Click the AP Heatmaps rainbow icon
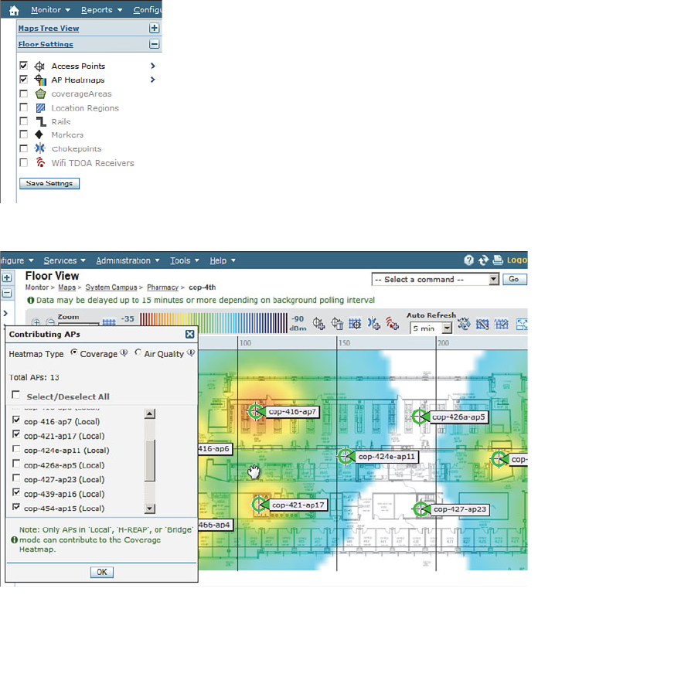Screen dimensions: 681x694 click(x=40, y=80)
